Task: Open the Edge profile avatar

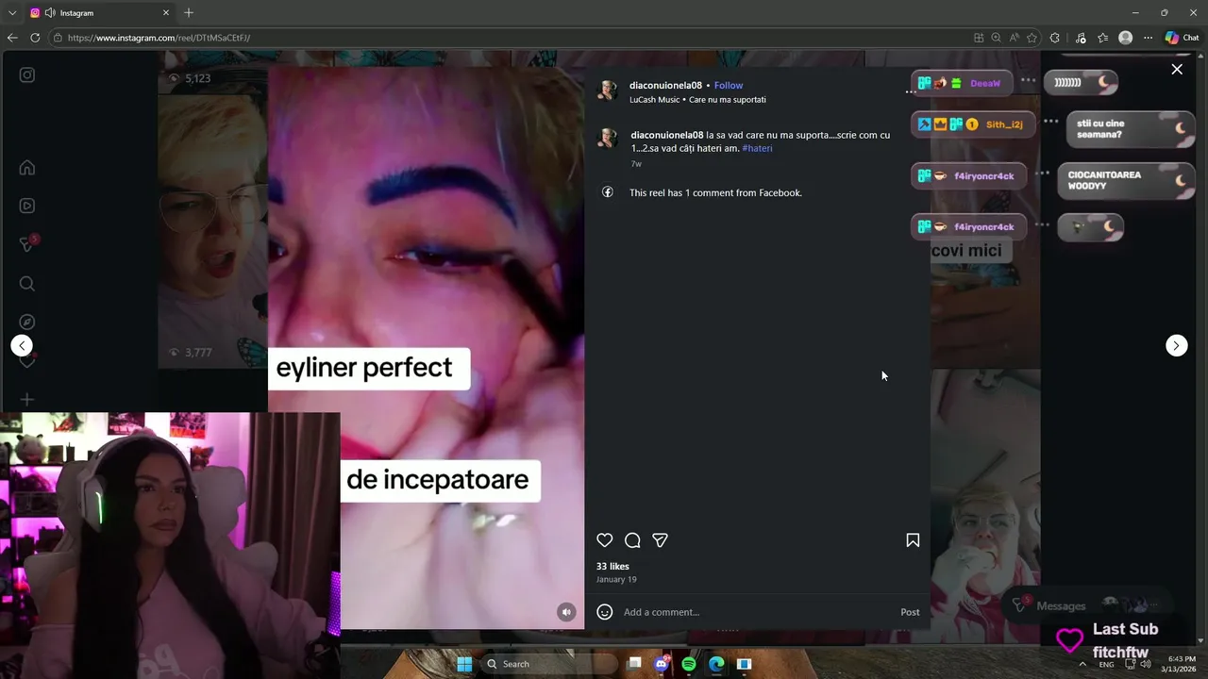Action: (1125, 38)
